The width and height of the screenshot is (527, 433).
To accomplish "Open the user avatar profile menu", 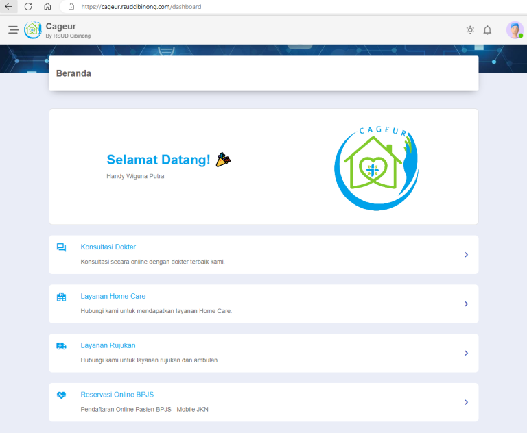I will point(515,30).
